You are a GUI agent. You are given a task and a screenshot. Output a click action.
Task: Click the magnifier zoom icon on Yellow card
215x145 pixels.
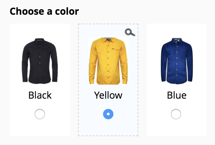130,32
